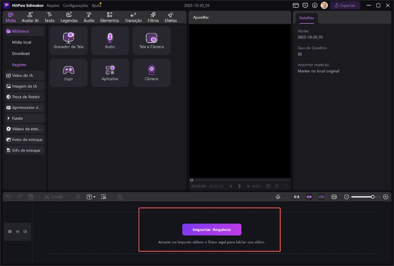Take a snapshot with the preview camera icon
The image size is (394, 266).
point(268,186)
